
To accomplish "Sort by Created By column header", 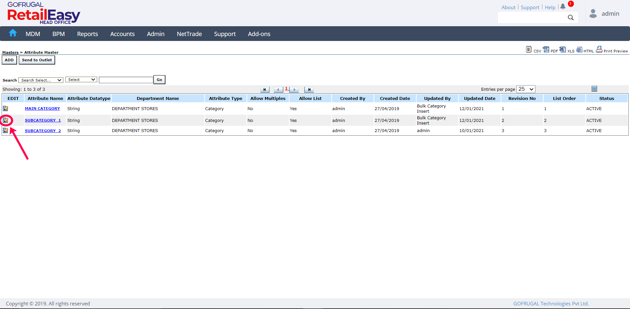I will [353, 98].
